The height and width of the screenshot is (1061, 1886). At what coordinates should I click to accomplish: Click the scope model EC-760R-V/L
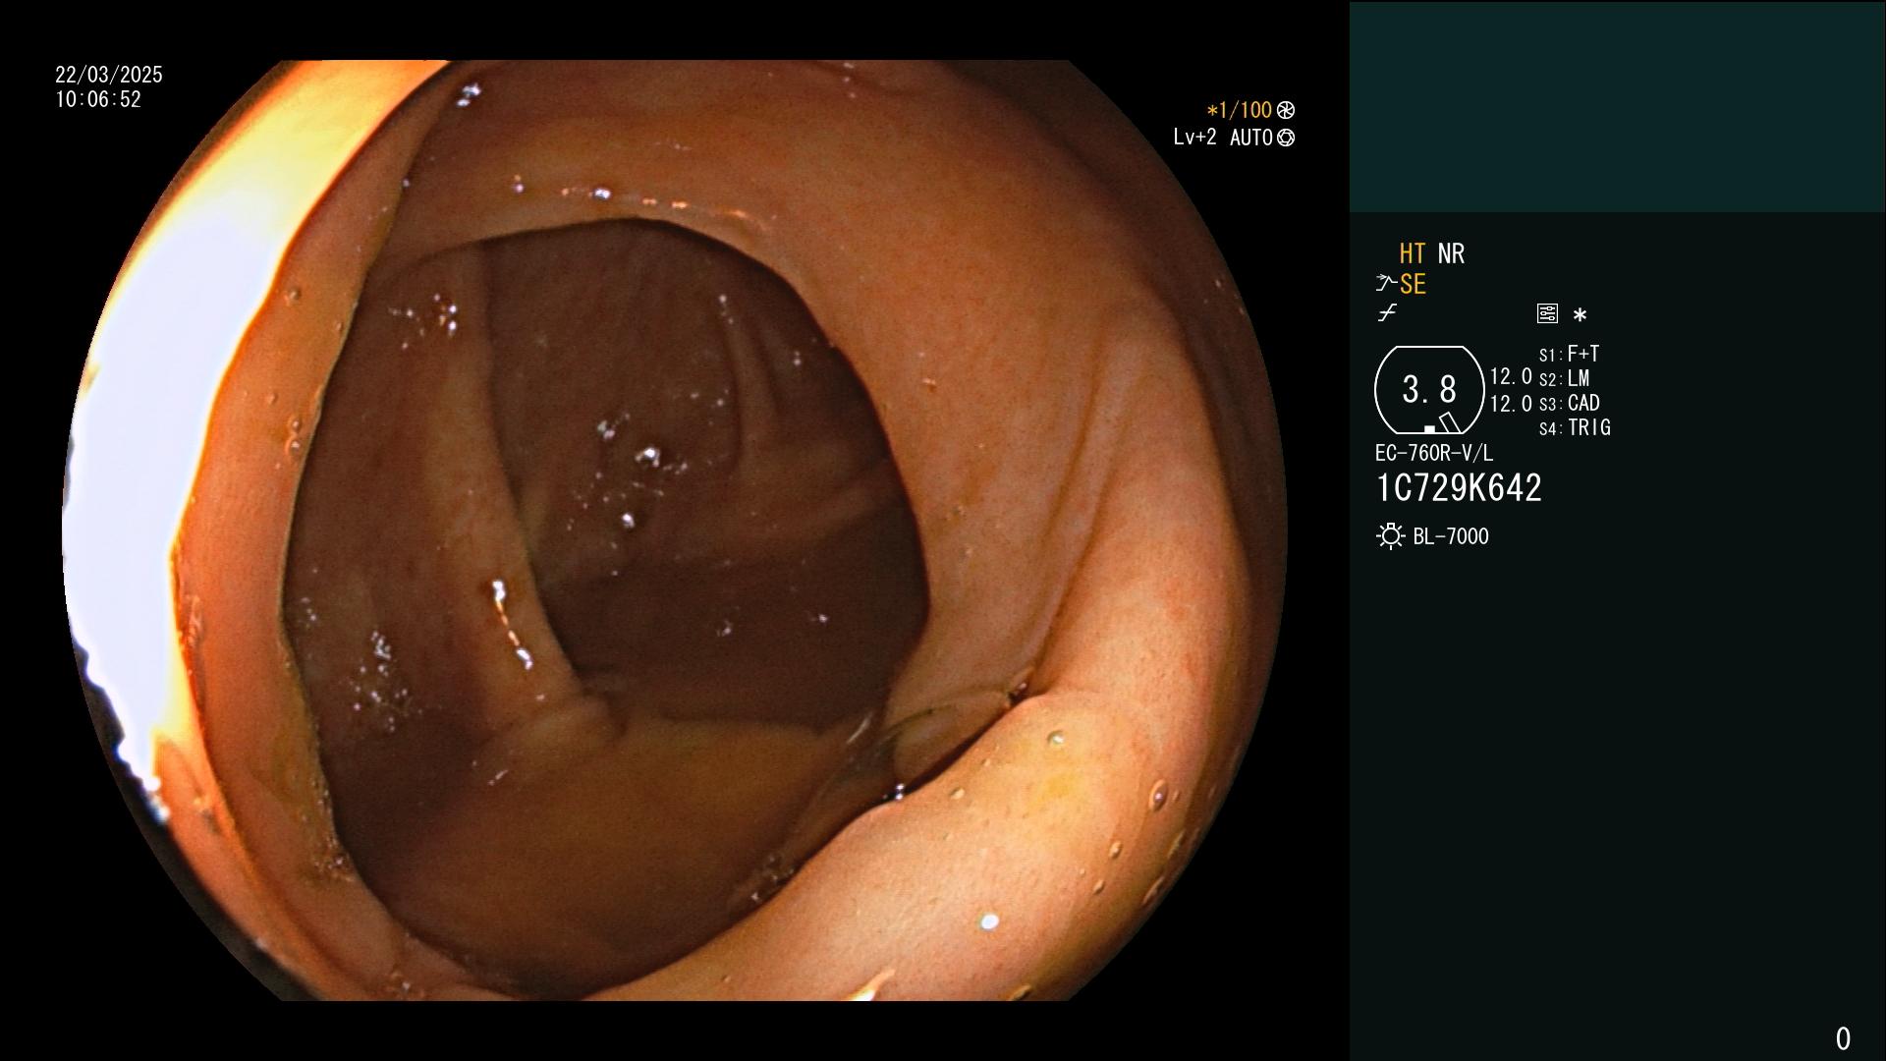(1434, 453)
